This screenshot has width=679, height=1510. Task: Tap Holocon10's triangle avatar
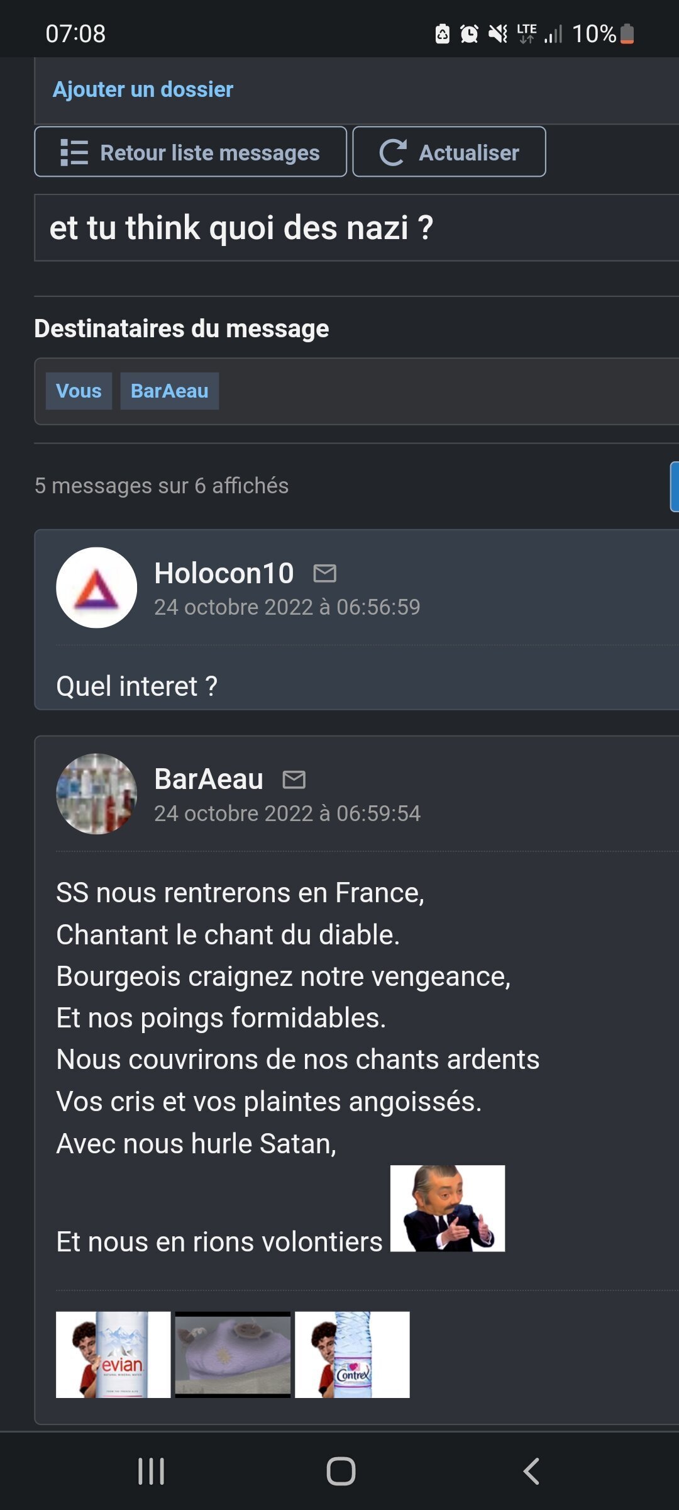coord(97,588)
